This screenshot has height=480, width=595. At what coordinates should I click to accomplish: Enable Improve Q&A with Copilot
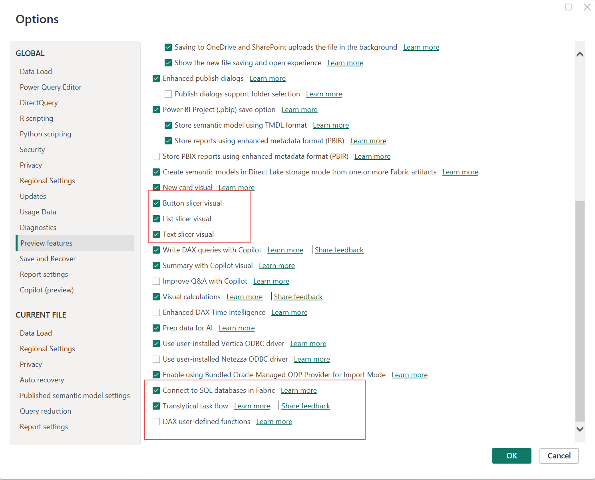[156, 281]
